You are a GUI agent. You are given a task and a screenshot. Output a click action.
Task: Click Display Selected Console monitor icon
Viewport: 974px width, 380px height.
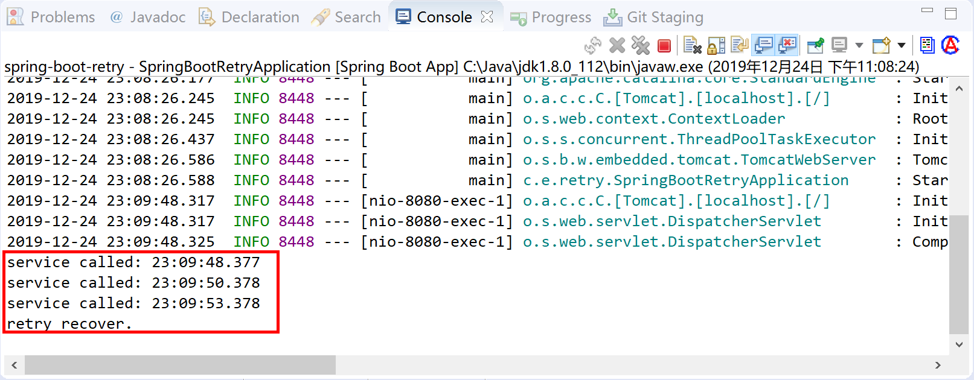(839, 45)
